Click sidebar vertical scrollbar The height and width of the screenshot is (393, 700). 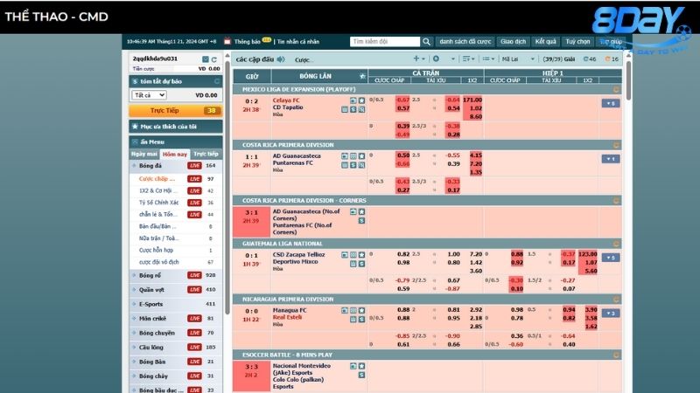pos(227,187)
